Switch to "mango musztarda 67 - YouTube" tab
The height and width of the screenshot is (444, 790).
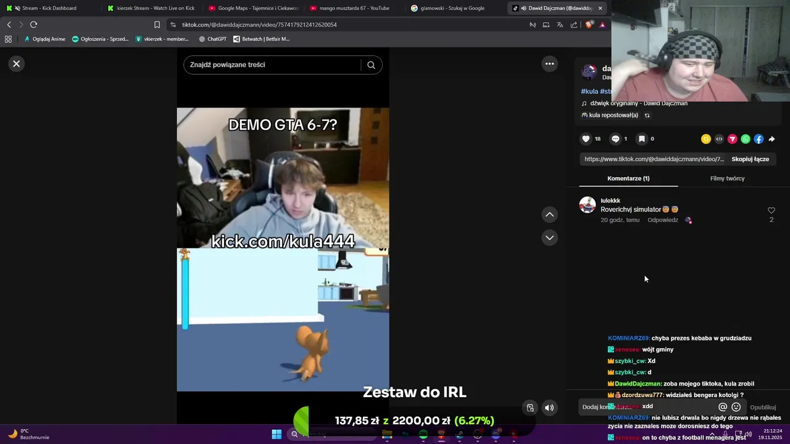pyautogui.click(x=354, y=8)
